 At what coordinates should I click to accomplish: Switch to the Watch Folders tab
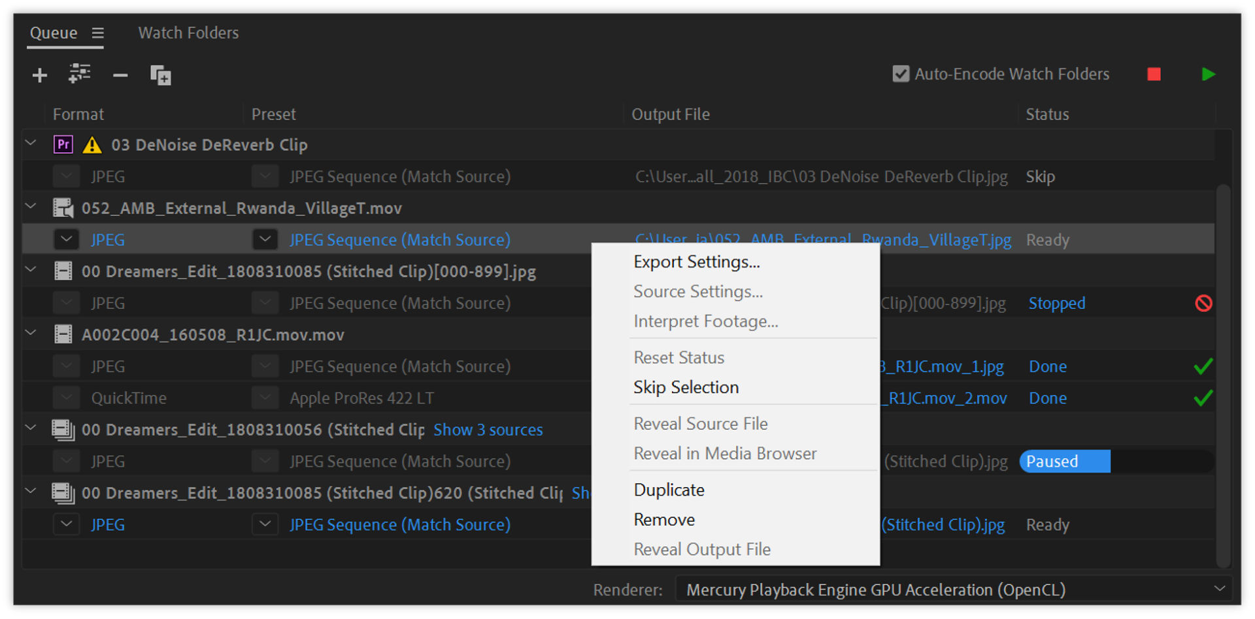pos(188,32)
